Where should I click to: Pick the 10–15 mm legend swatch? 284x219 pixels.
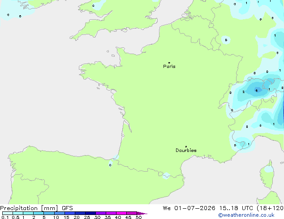pos(60,213)
